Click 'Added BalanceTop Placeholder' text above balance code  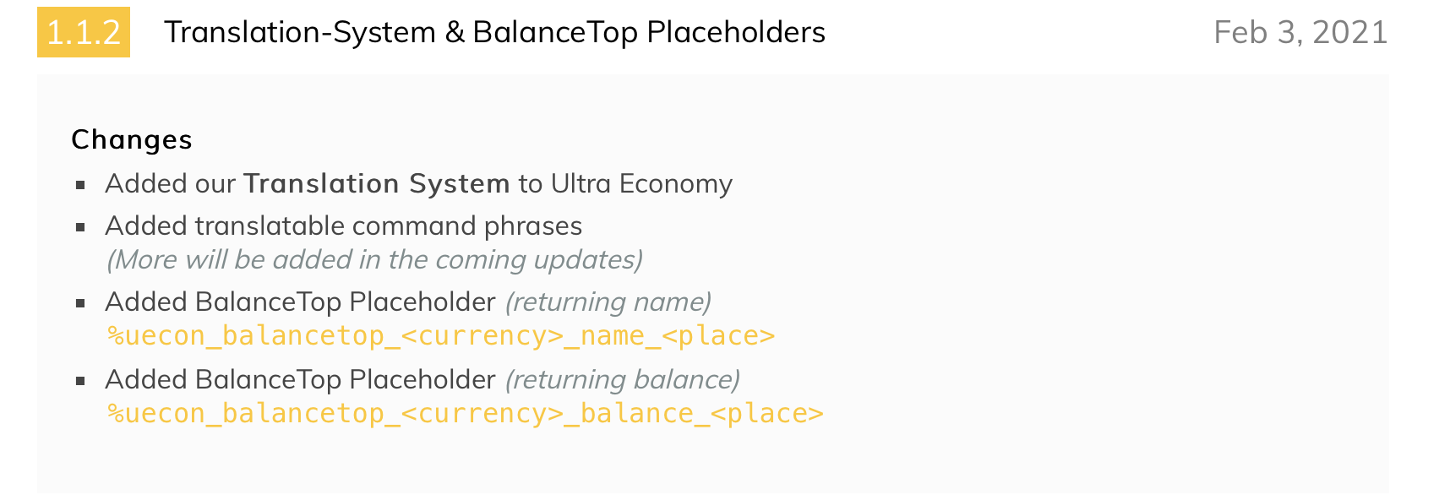point(300,379)
